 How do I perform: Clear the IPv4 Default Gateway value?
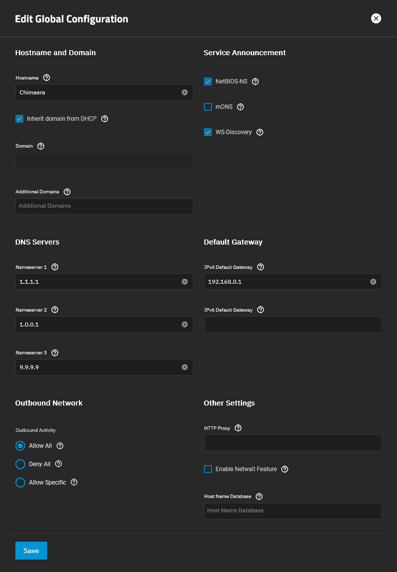tap(373, 282)
